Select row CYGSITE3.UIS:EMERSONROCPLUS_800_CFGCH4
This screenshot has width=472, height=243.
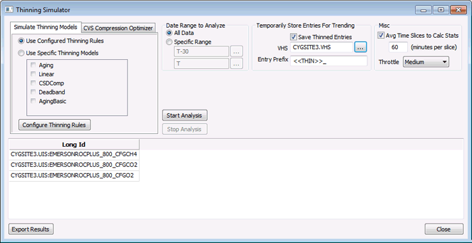click(74, 155)
